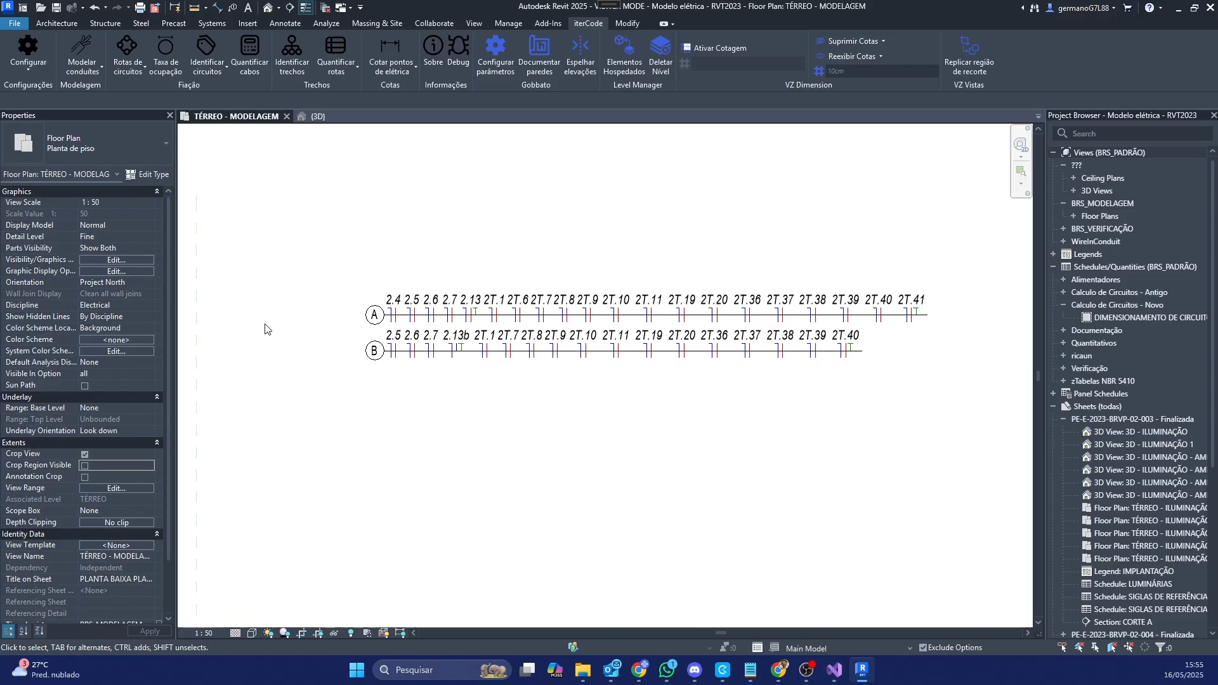Click the Project Browser Search field
The width and height of the screenshot is (1218, 685).
(x=1136, y=134)
